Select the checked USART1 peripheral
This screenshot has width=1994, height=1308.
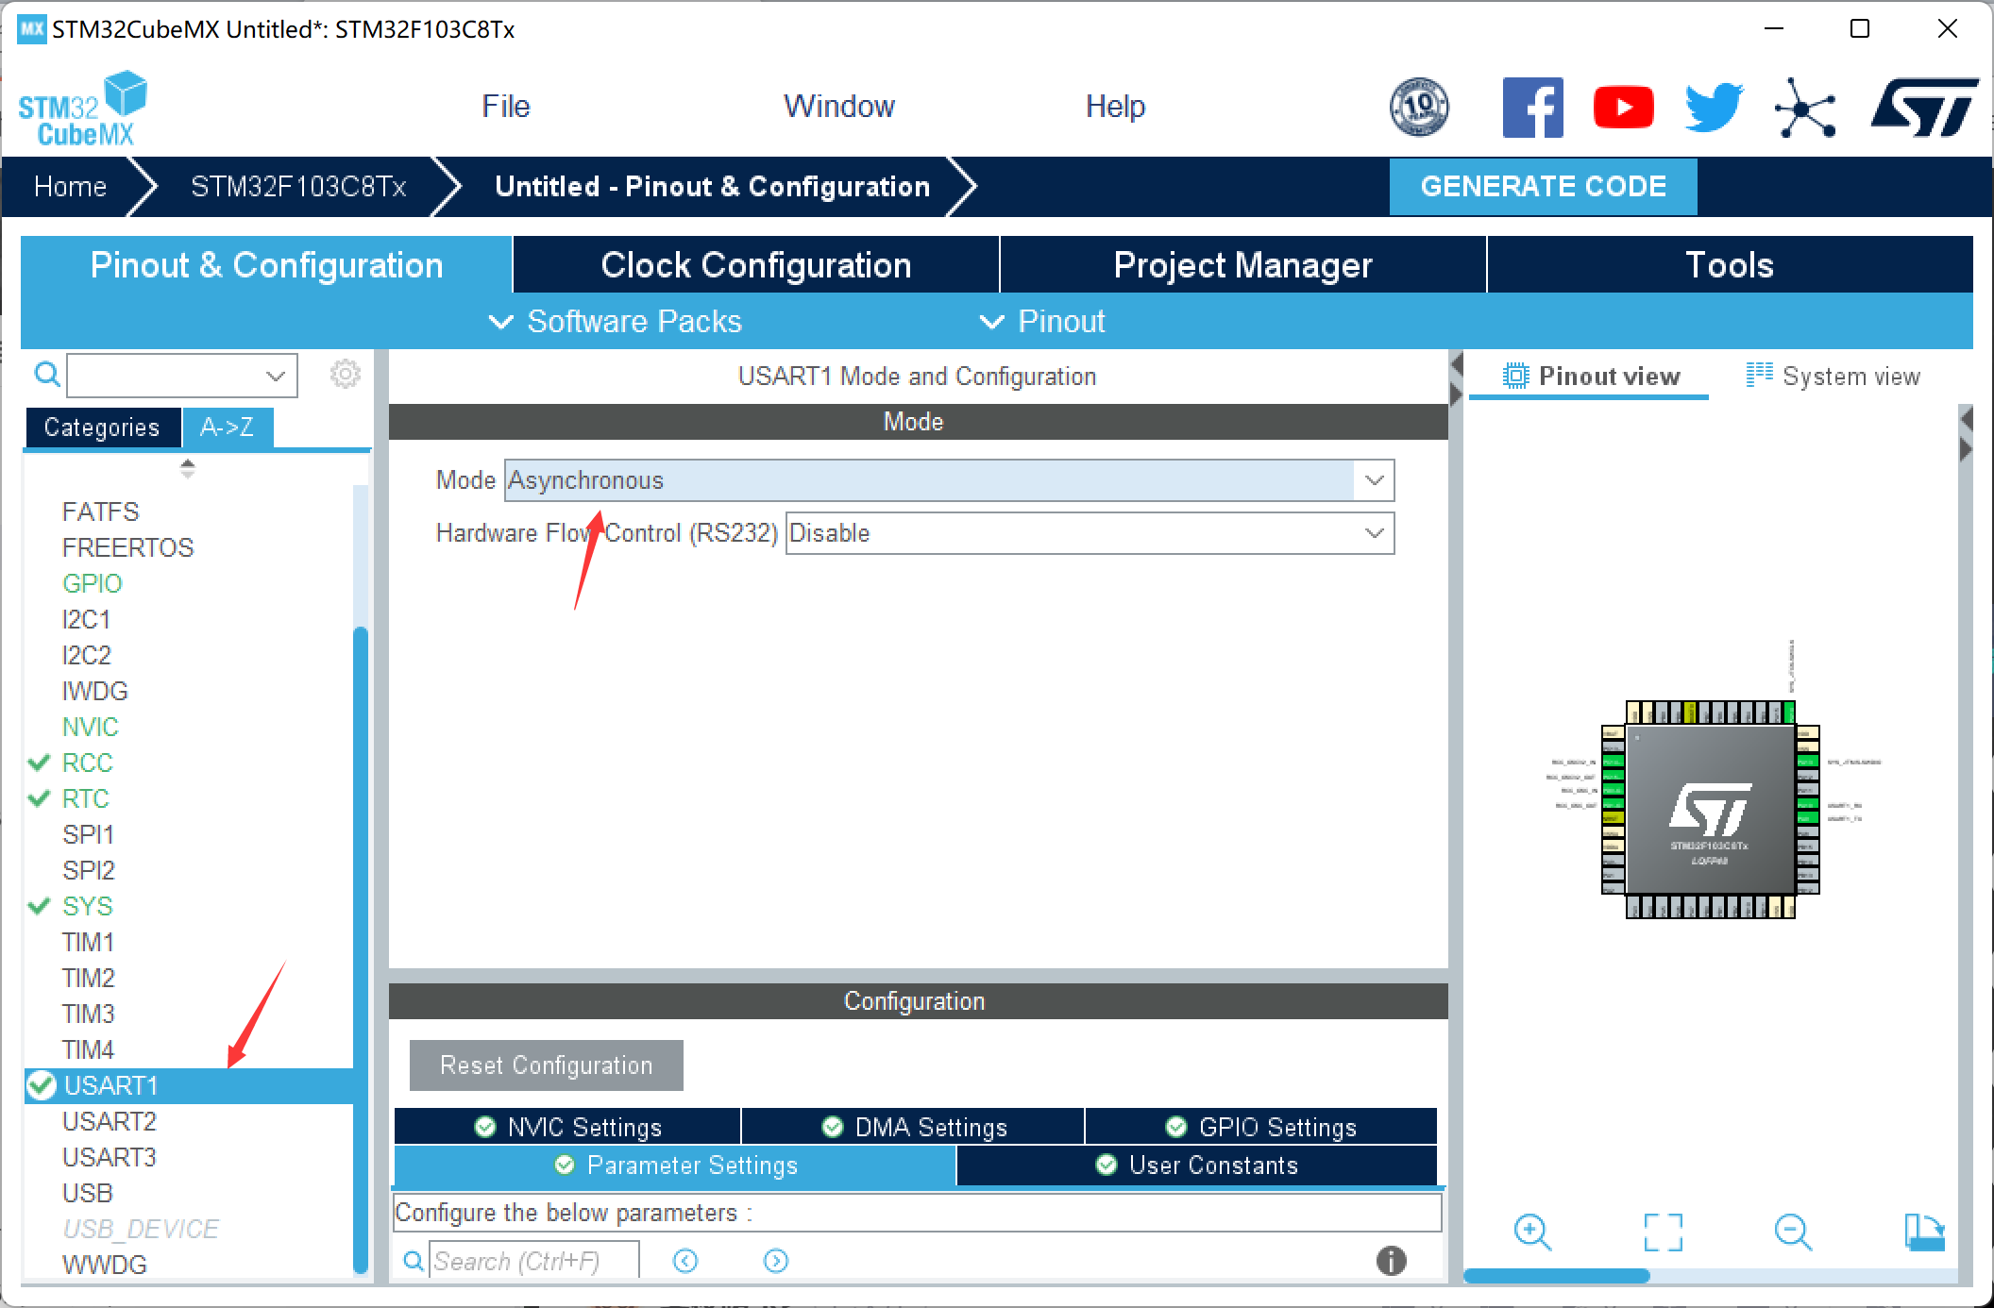point(110,1085)
